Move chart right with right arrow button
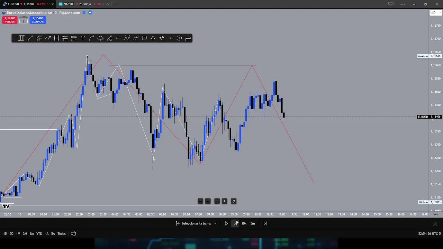Screen dimensions: 443x249 [x=225, y=201]
